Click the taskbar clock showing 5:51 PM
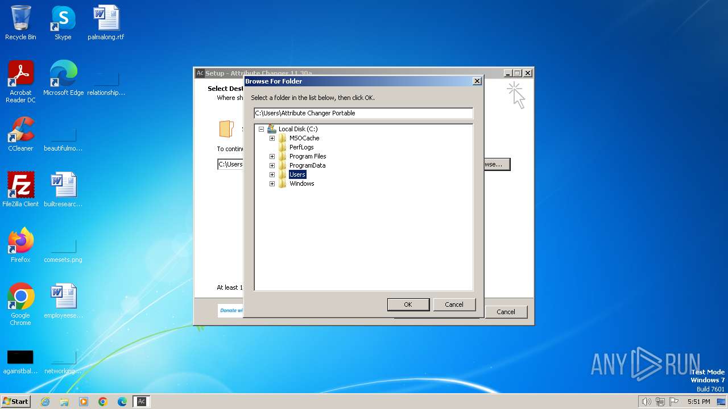 [x=698, y=402]
